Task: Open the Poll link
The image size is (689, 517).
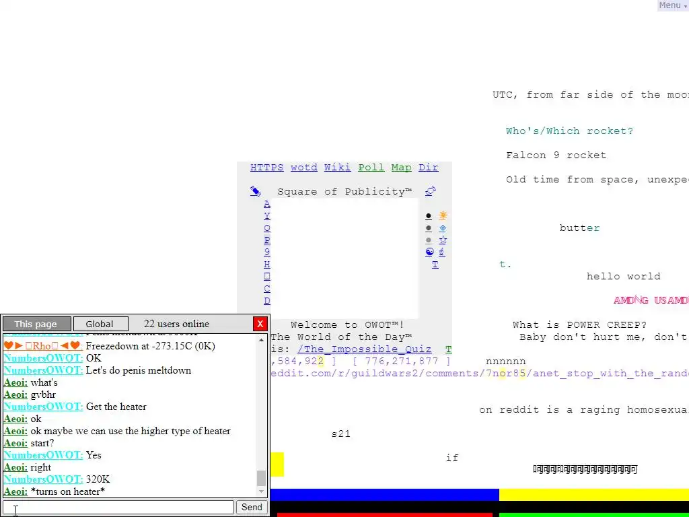Action: tap(371, 168)
